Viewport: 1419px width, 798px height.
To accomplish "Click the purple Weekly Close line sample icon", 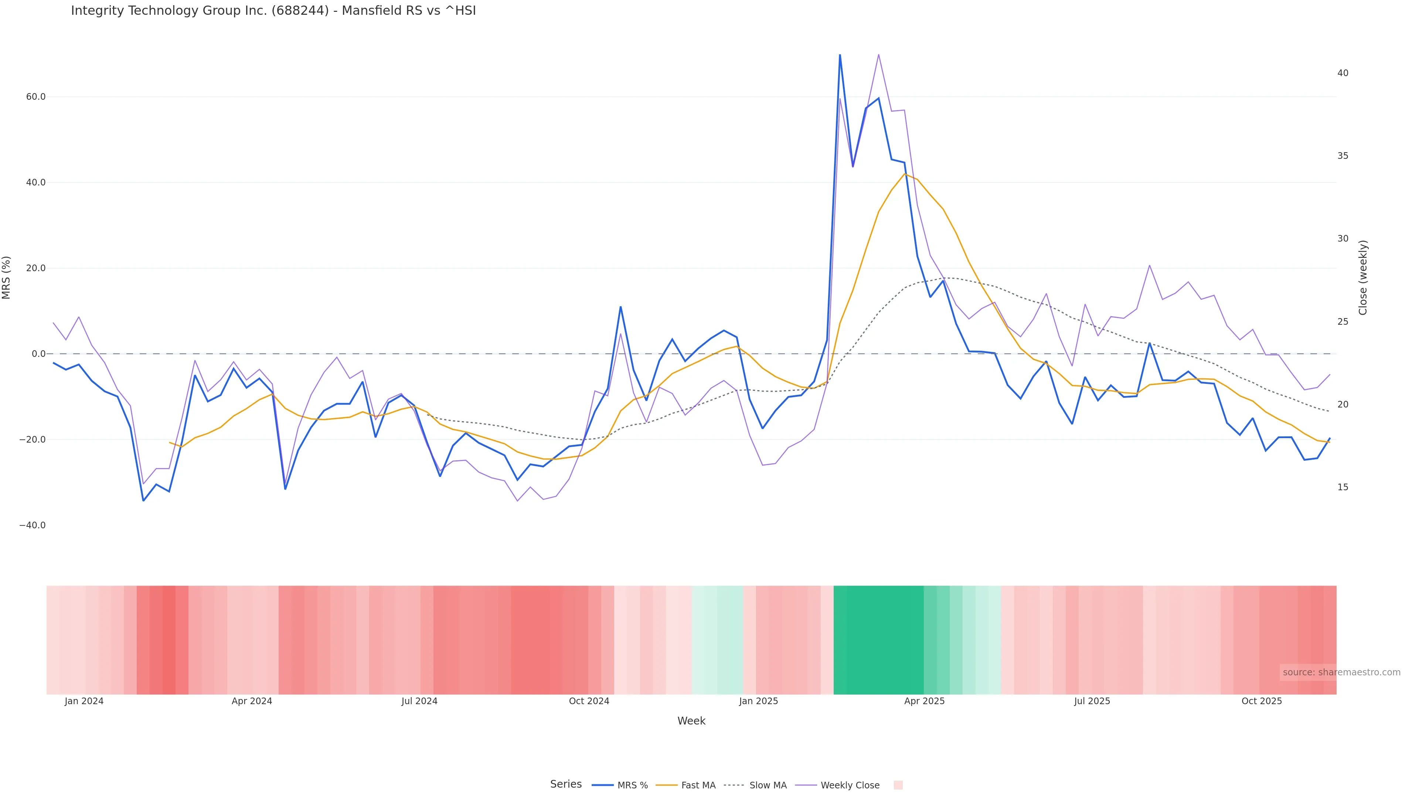I will [806, 785].
